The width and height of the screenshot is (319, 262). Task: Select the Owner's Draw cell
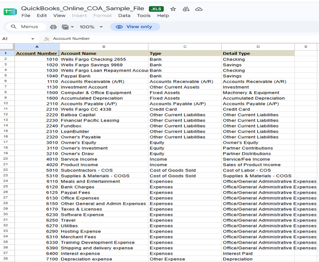pos(104,154)
